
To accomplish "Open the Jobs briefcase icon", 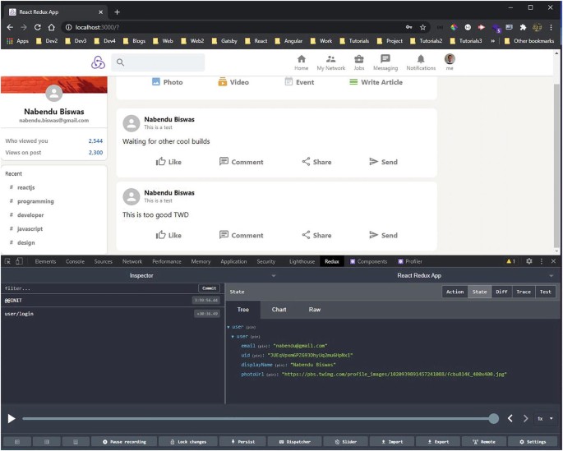I will coord(359,59).
